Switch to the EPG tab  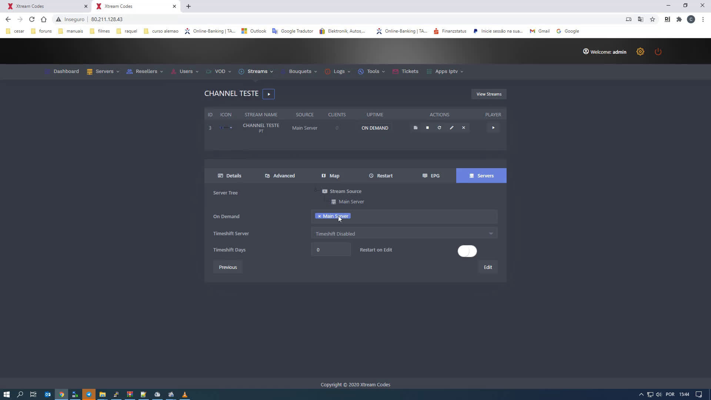(x=431, y=176)
